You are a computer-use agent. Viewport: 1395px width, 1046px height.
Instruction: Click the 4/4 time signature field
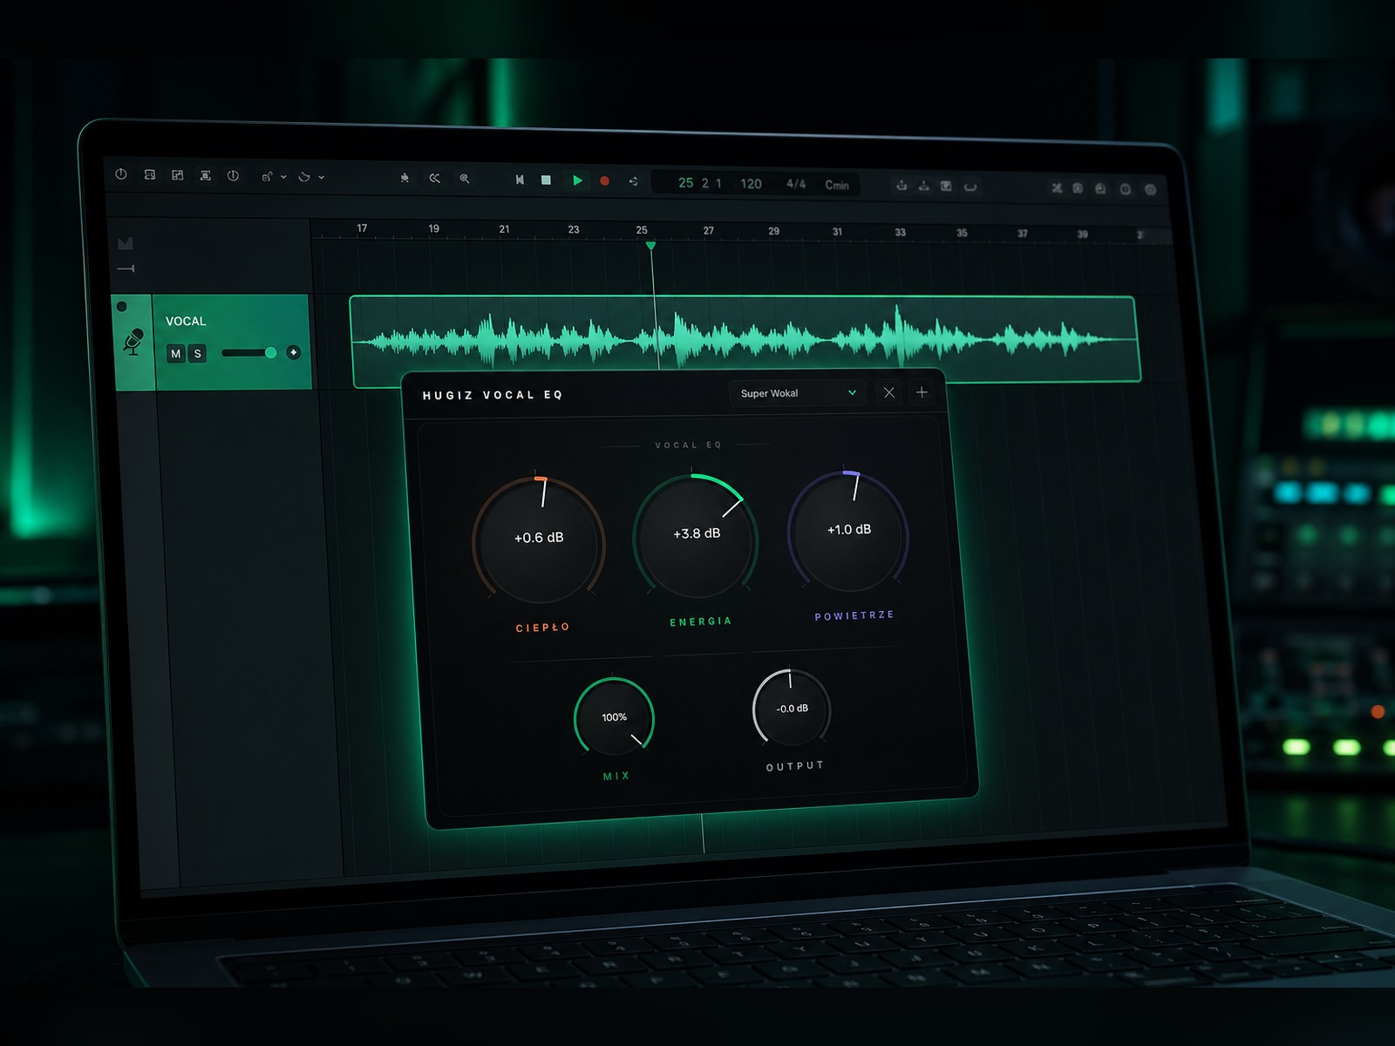pyautogui.click(x=796, y=184)
